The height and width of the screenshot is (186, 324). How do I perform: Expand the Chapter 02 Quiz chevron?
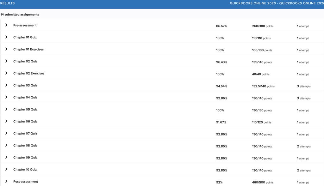6,61
